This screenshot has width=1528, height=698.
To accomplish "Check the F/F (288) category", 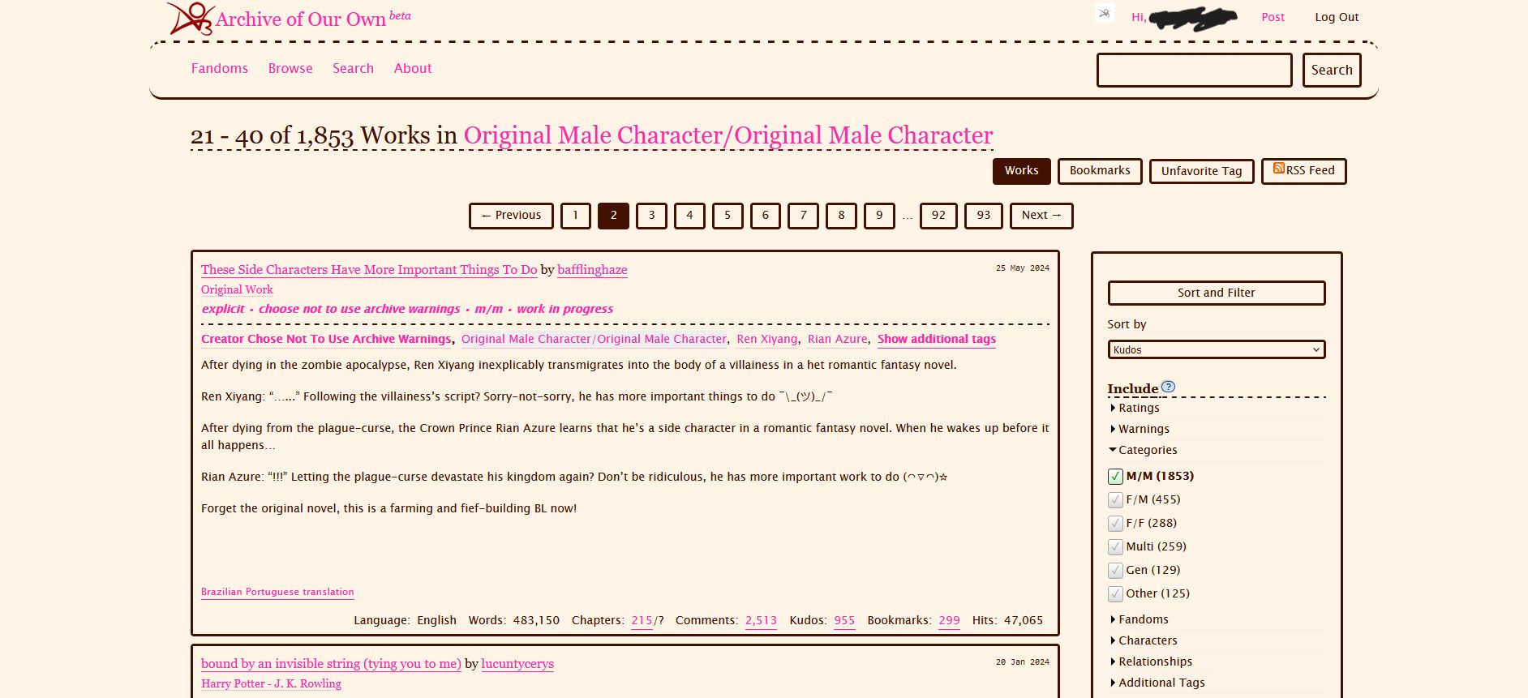I will coord(1116,523).
